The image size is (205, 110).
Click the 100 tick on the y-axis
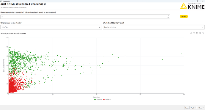pyautogui.click(x=7, y=47)
